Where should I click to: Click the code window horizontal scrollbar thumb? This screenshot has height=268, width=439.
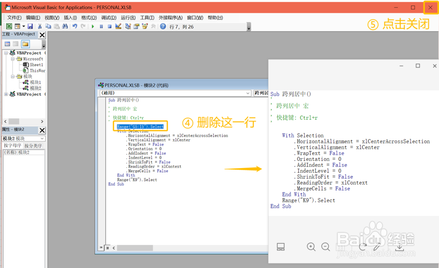click(x=135, y=248)
